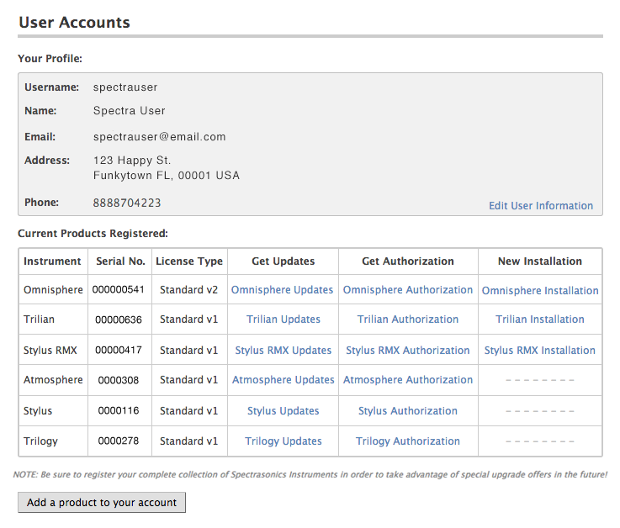Select the Stylus RMX serial 00000417
The image size is (620, 528).
pos(119,350)
